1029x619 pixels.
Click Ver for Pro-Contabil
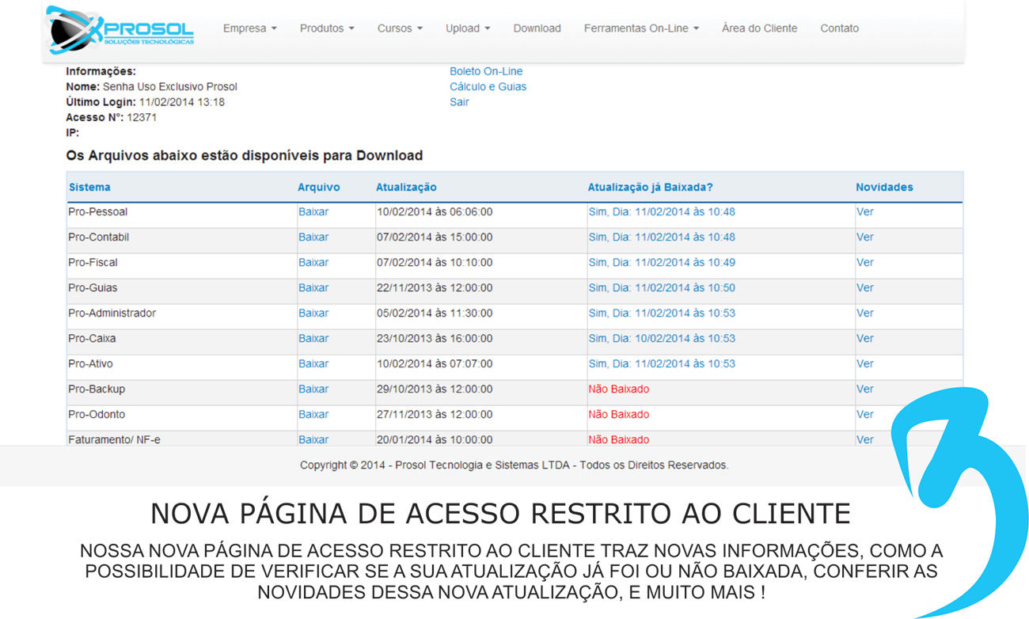click(x=864, y=237)
